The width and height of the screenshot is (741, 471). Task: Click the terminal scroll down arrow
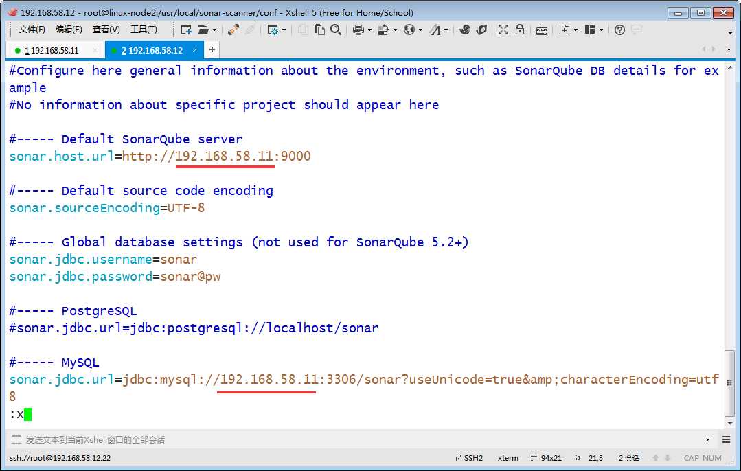click(x=730, y=424)
